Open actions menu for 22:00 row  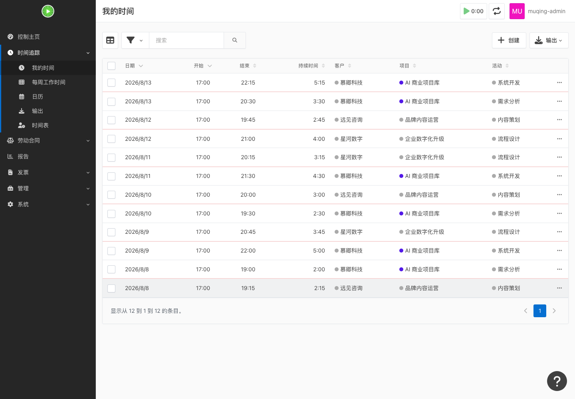click(x=559, y=251)
